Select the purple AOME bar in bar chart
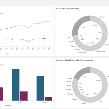The height and width of the screenshot is (109, 109). (24, 96)
